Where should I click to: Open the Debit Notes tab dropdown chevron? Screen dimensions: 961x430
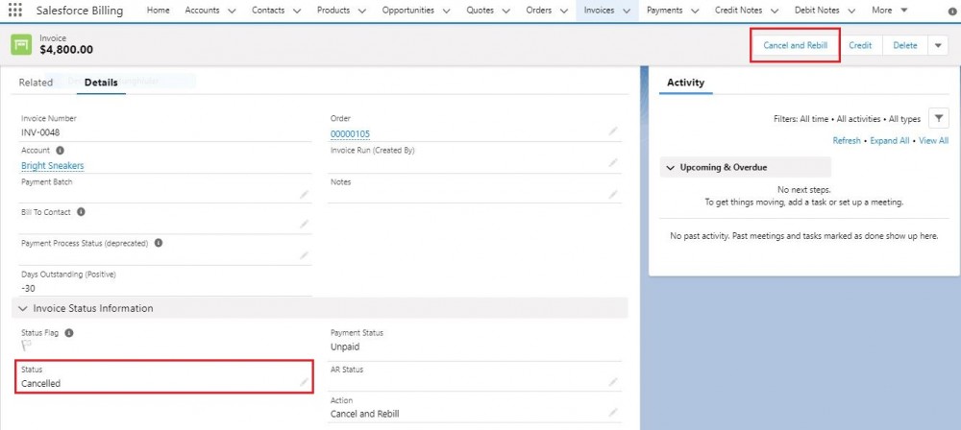[x=851, y=11]
